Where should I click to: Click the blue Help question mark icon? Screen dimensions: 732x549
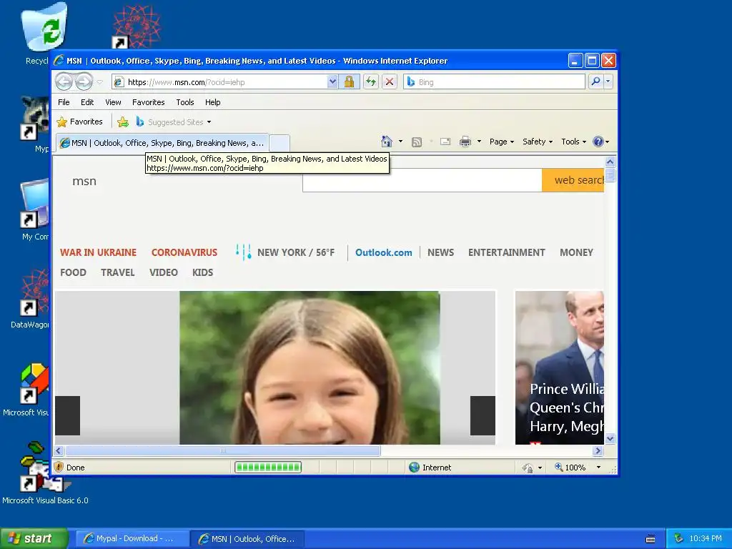tap(598, 142)
